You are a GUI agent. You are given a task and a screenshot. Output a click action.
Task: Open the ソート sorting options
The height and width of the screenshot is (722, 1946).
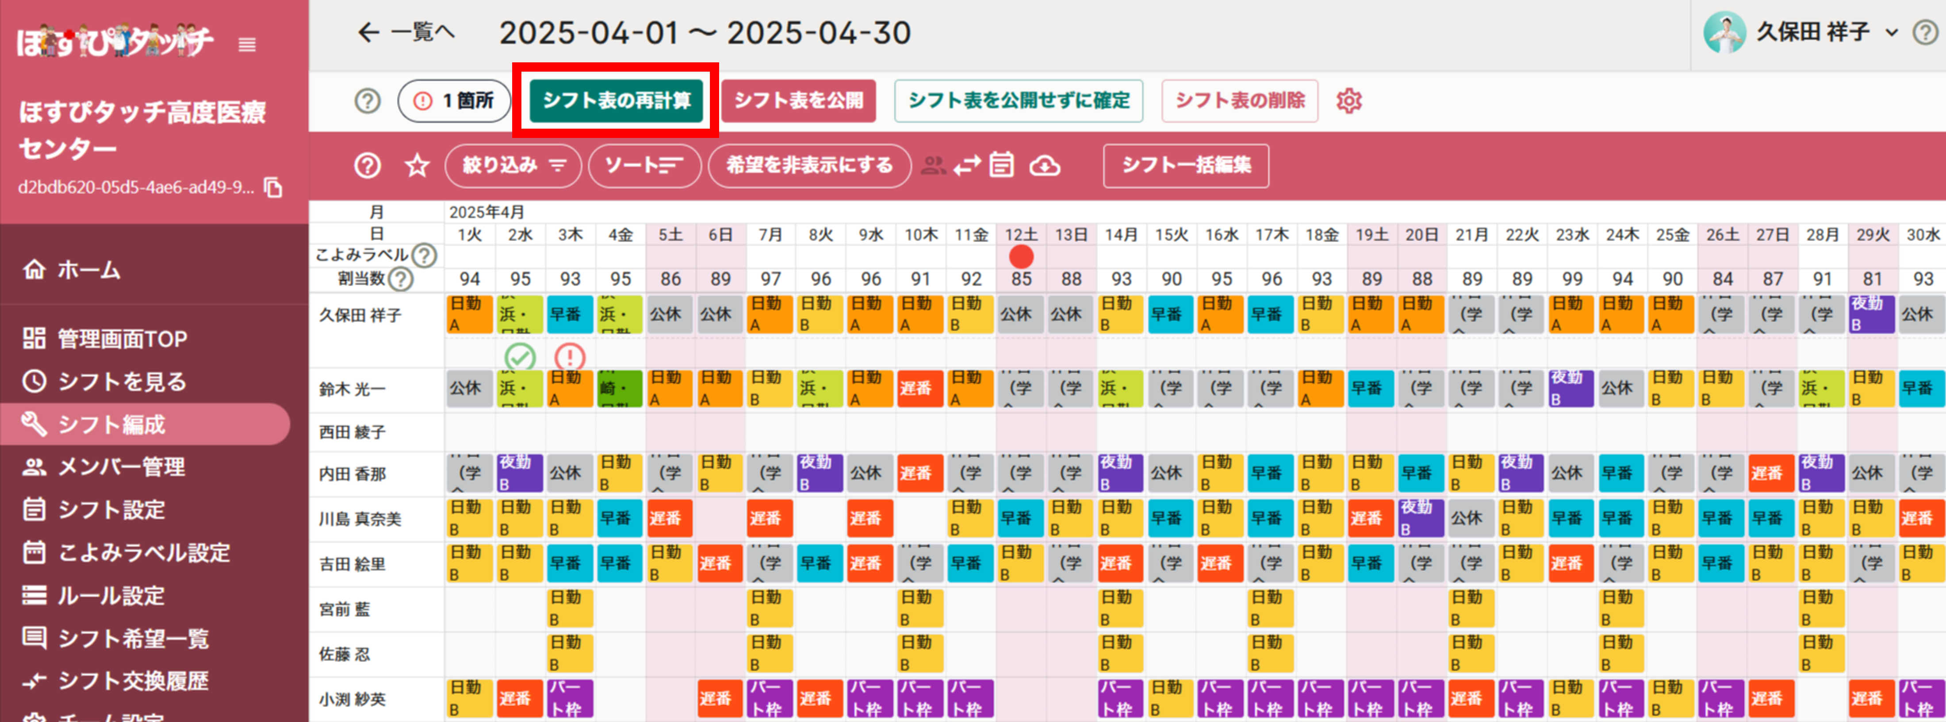644,166
